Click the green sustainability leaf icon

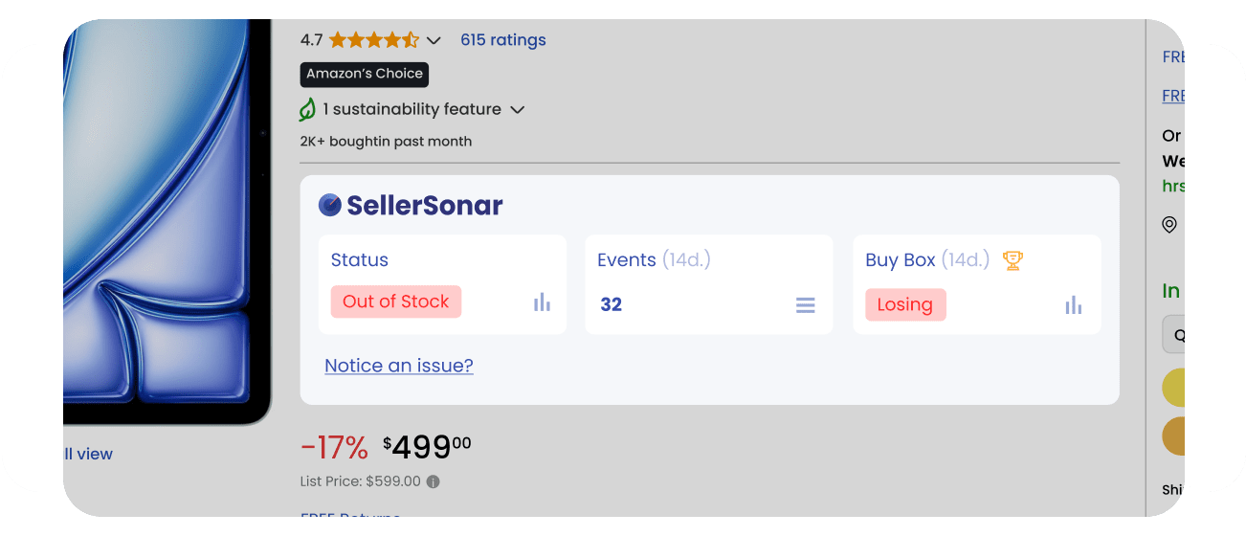[x=307, y=110]
